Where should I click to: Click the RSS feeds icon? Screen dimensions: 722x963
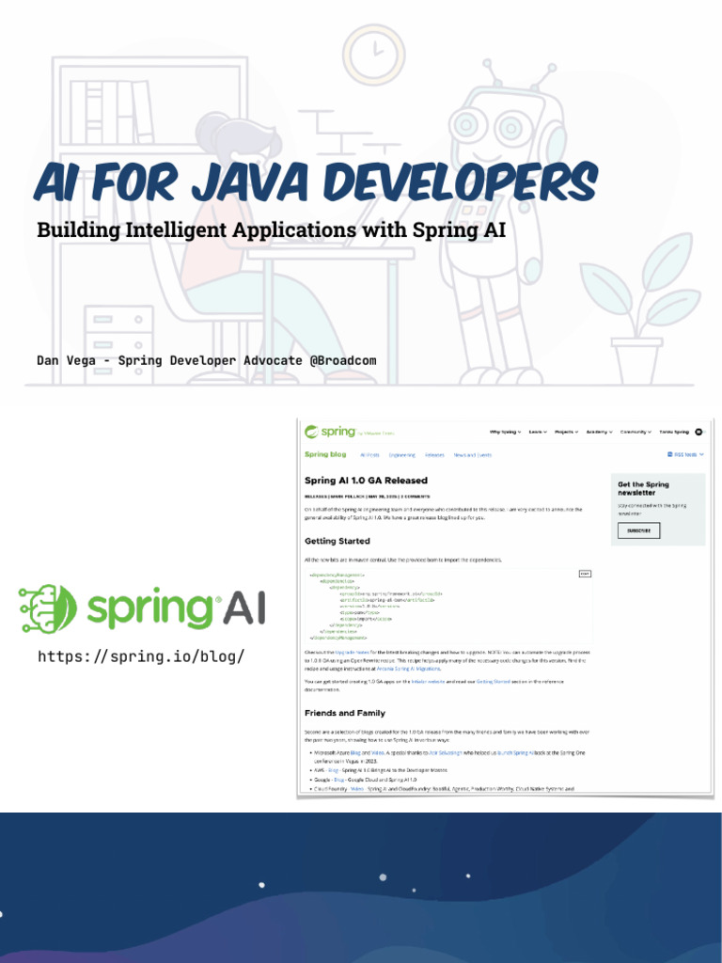(x=669, y=454)
